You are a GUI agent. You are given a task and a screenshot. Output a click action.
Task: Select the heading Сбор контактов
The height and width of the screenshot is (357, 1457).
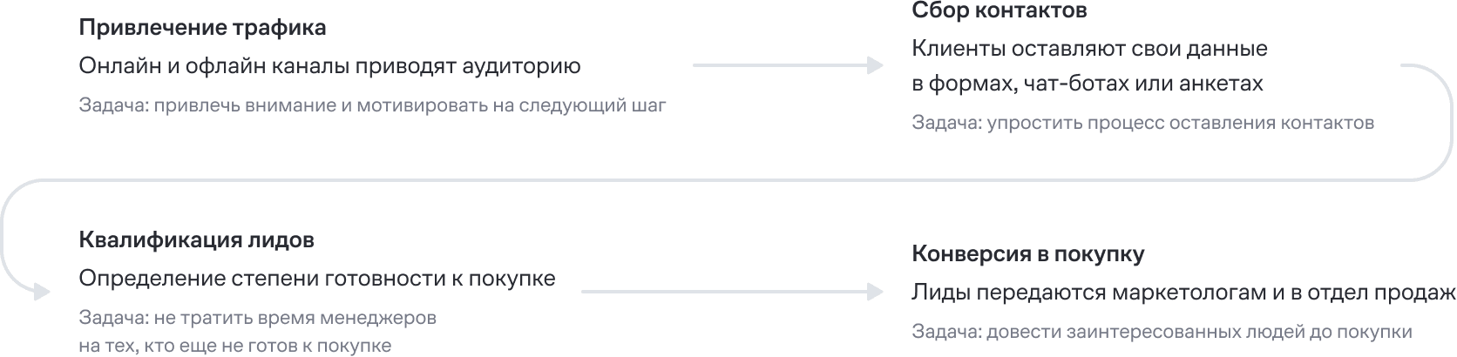[999, 10]
